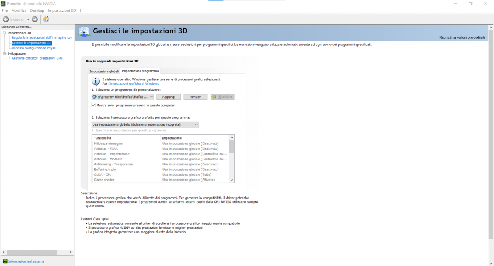Click the Ripristina button with NVIDIA logo
Screen dimensions: 494x266
(x=223, y=97)
